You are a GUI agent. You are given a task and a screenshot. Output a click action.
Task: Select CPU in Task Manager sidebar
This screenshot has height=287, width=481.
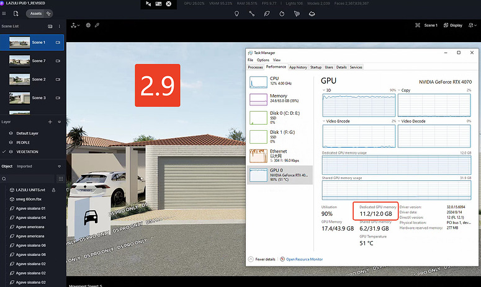280,81
